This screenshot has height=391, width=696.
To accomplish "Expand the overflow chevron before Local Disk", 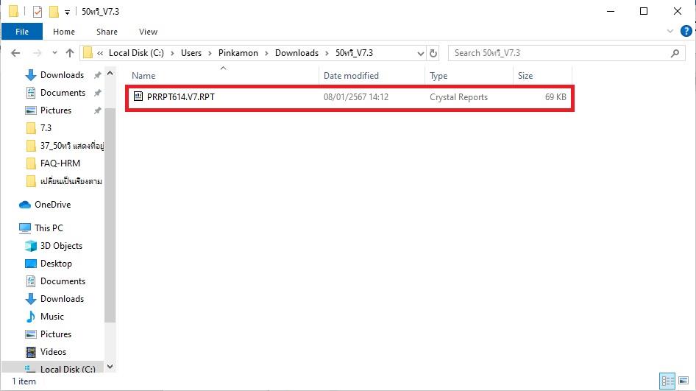I will [100, 53].
